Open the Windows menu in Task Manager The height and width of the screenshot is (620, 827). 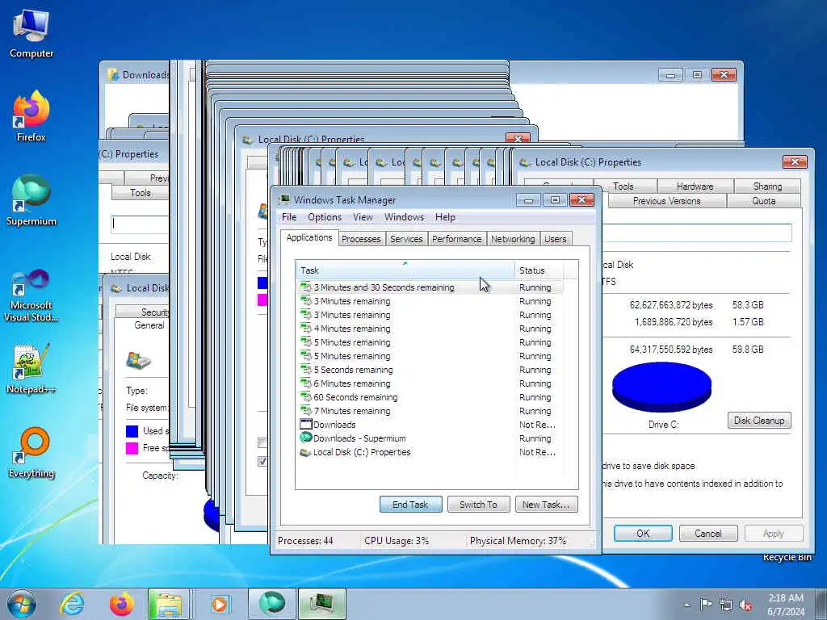point(404,217)
